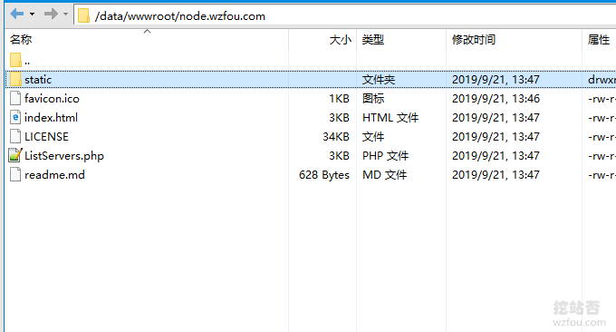Click the MD 文件 type cell

point(384,175)
